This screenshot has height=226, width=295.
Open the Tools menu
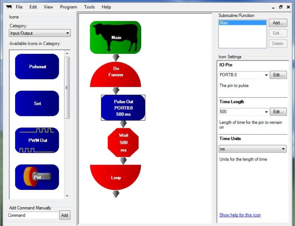click(x=89, y=7)
